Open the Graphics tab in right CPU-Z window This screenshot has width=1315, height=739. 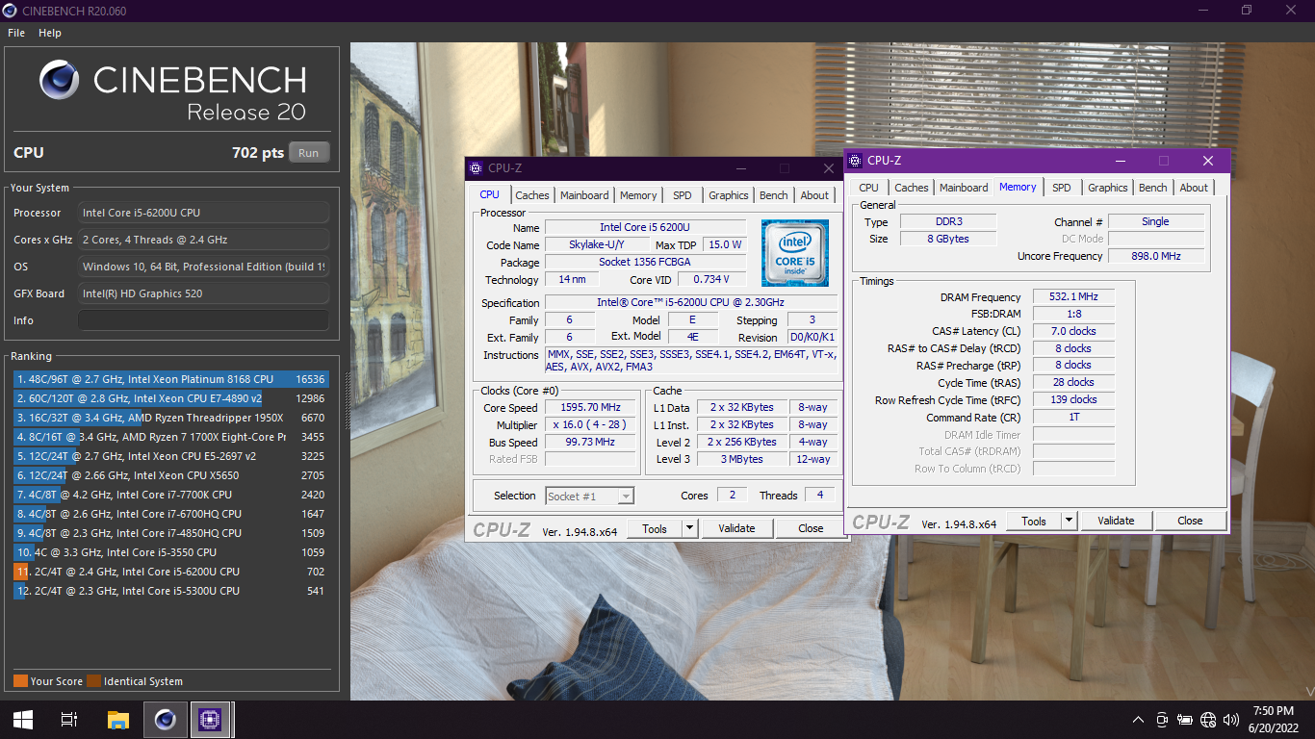1108,188
